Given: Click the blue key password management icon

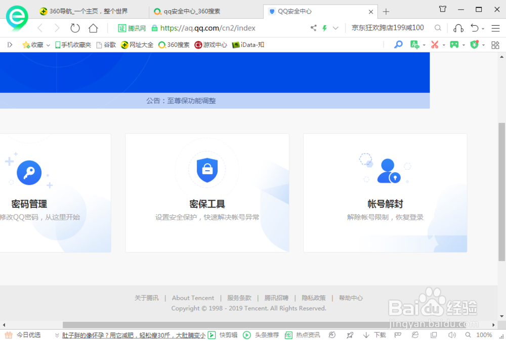Looking at the screenshot, I should [x=29, y=172].
